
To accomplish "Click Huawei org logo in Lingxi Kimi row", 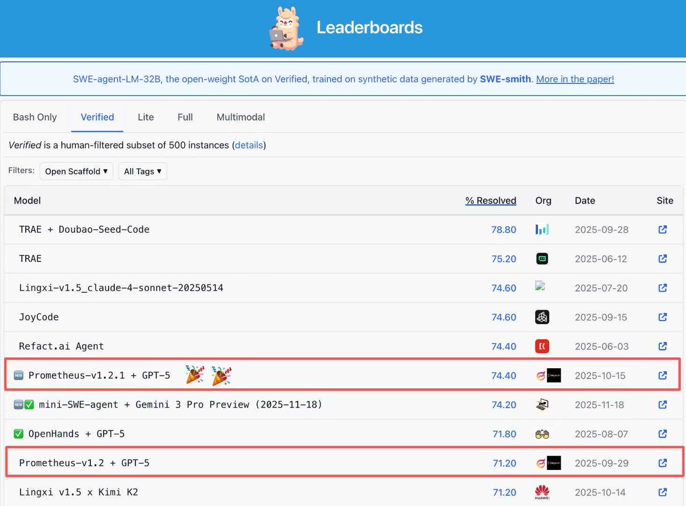I will [542, 492].
